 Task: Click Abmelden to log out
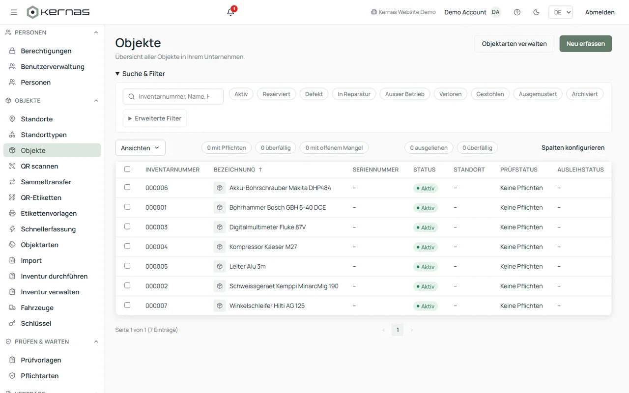click(600, 12)
